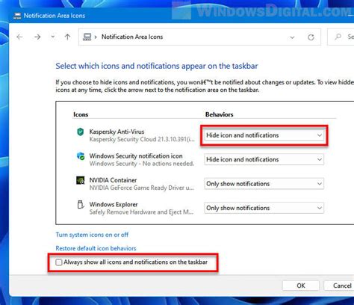Click the search magnifier icon
Screen dimensions: 354x305
338,37
